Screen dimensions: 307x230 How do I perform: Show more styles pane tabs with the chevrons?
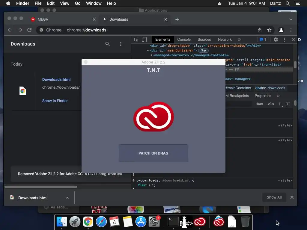278,96
